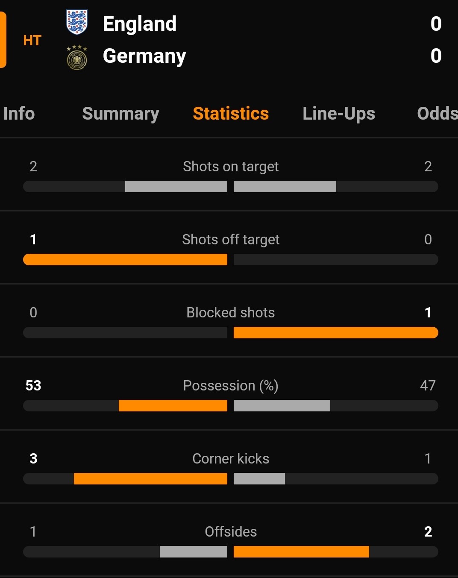The width and height of the screenshot is (458, 578).
Task: Tap the England team name
Action: pyautogui.click(x=140, y=23)
